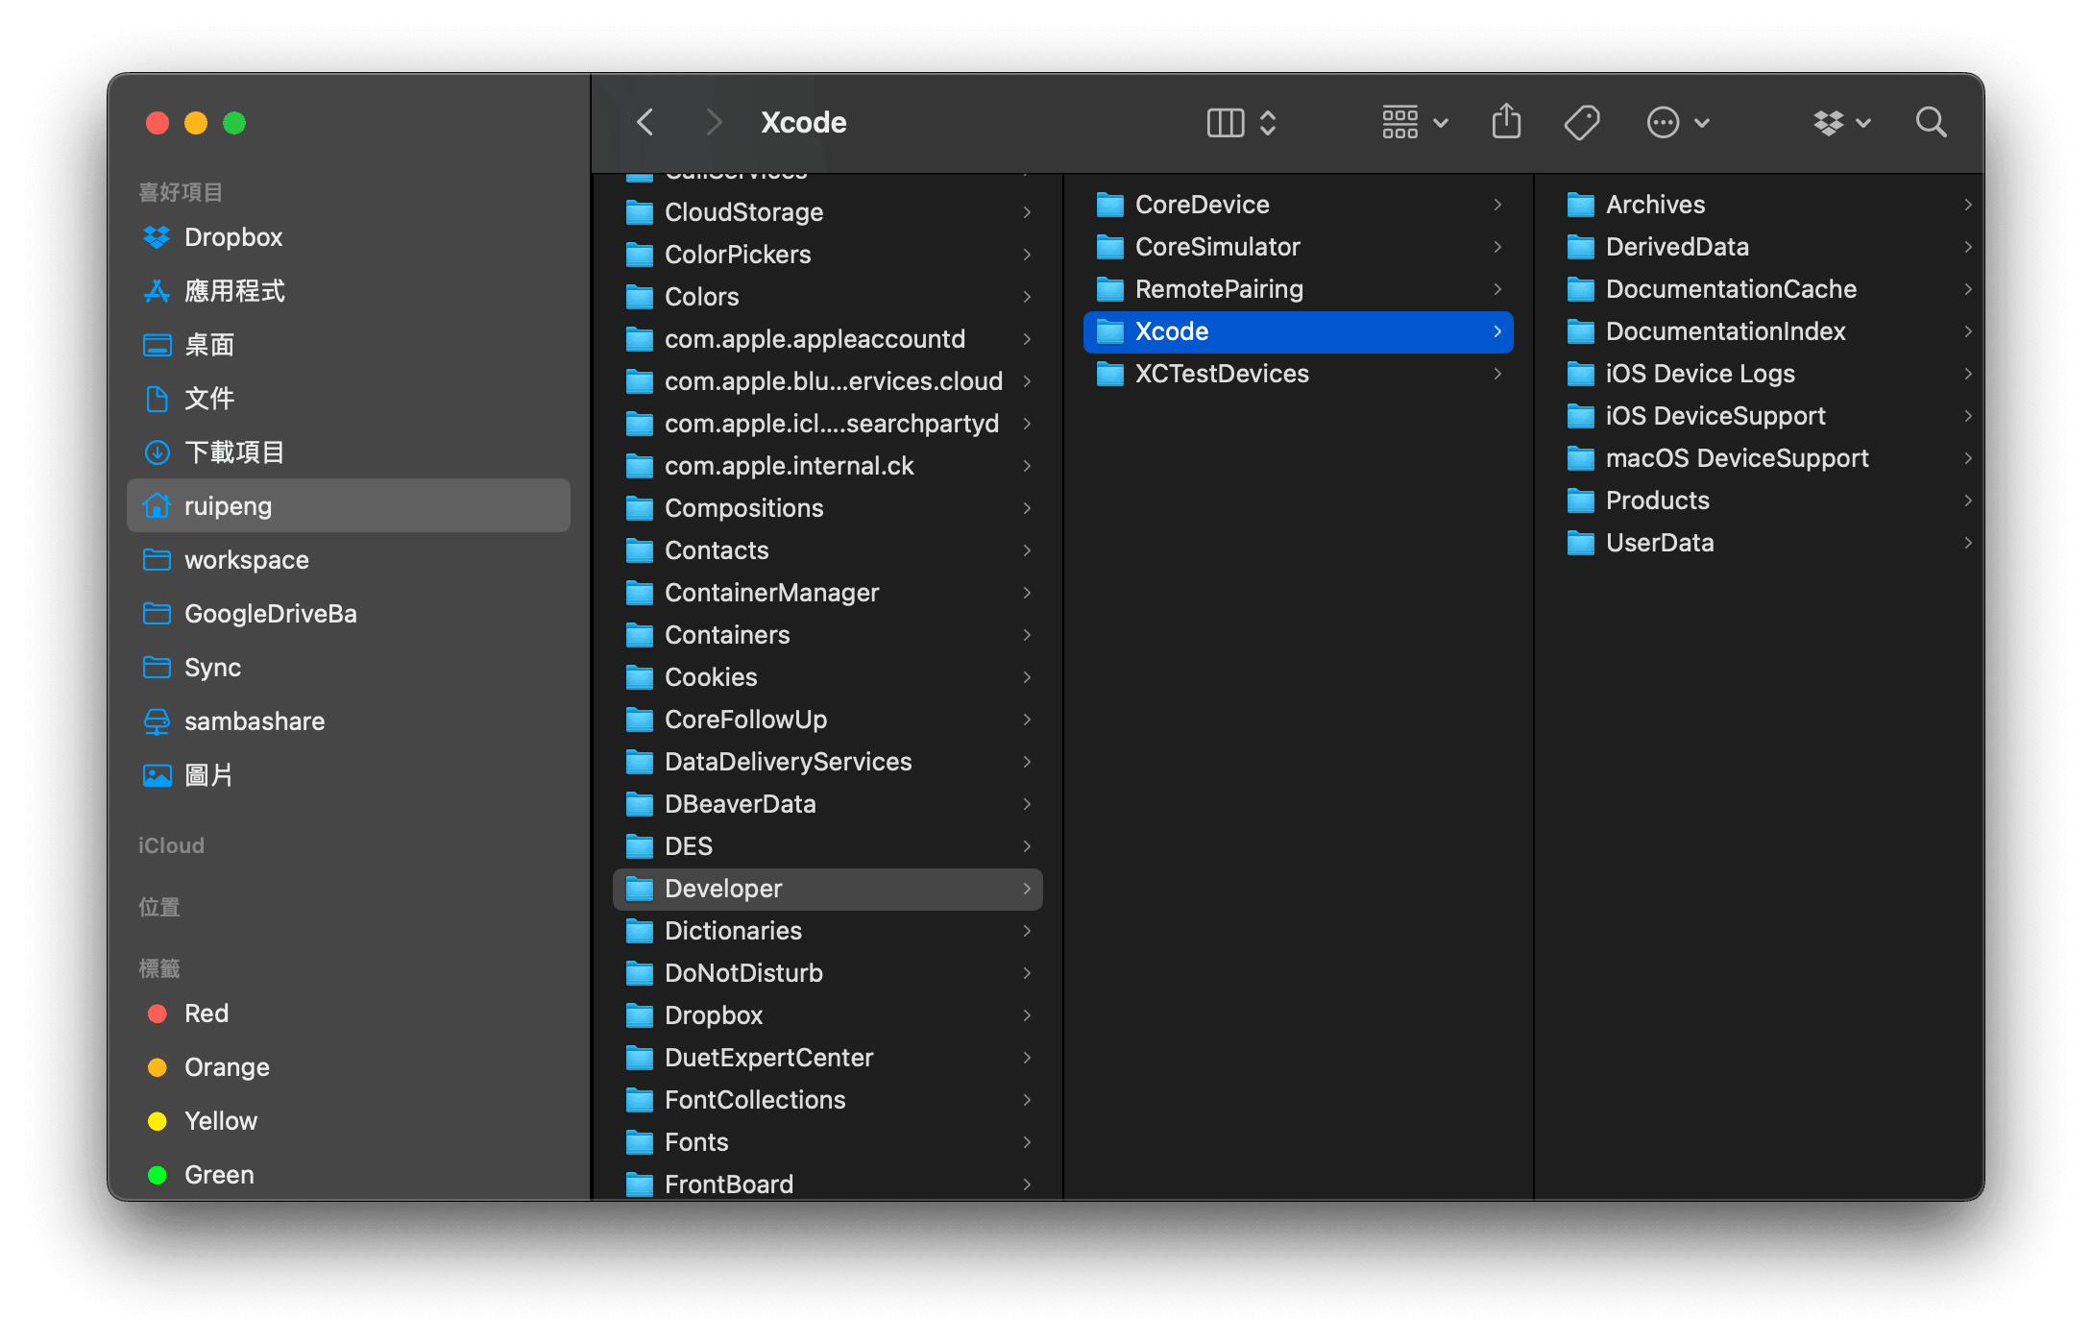Open the Dropbox toolbar menu
This screenshot has height=1343, width=2092.
pos(1841,123)
